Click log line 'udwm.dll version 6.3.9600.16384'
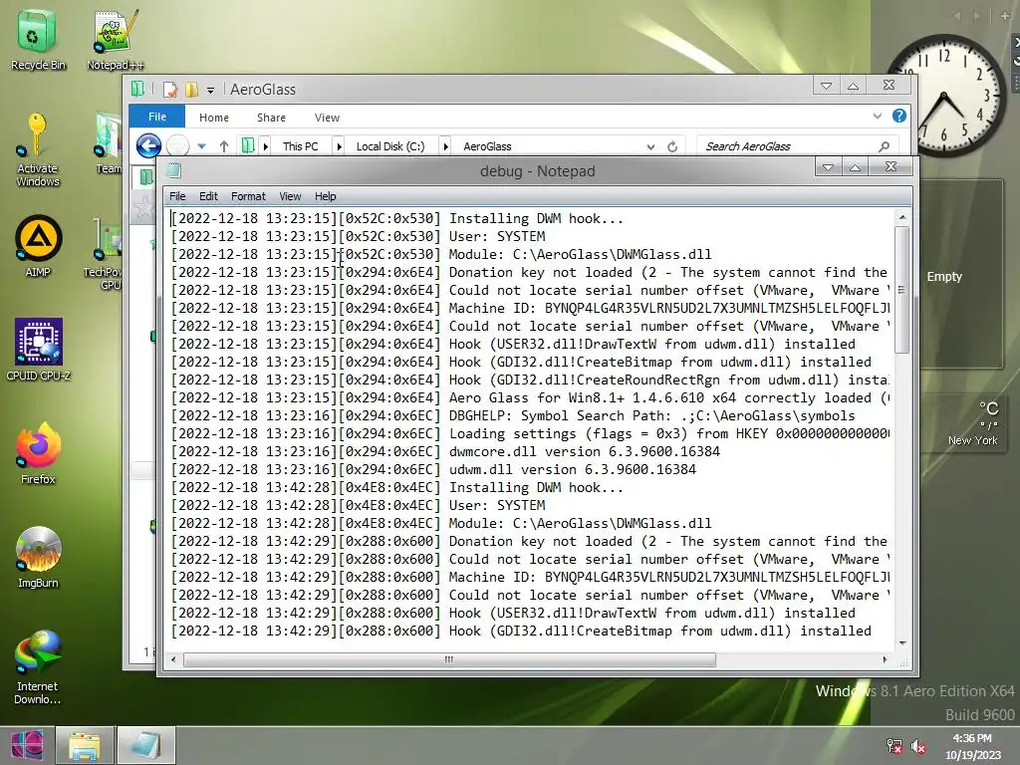Viewport: 1020px width, 765px height. pyautogui.click(x=433, y=470)
